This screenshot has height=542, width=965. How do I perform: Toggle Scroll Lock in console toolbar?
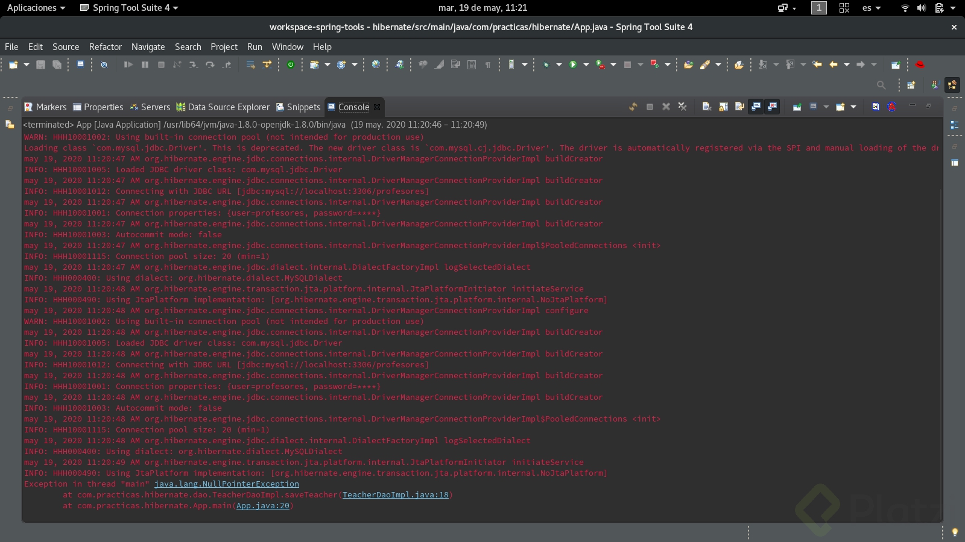click(723, 107)
